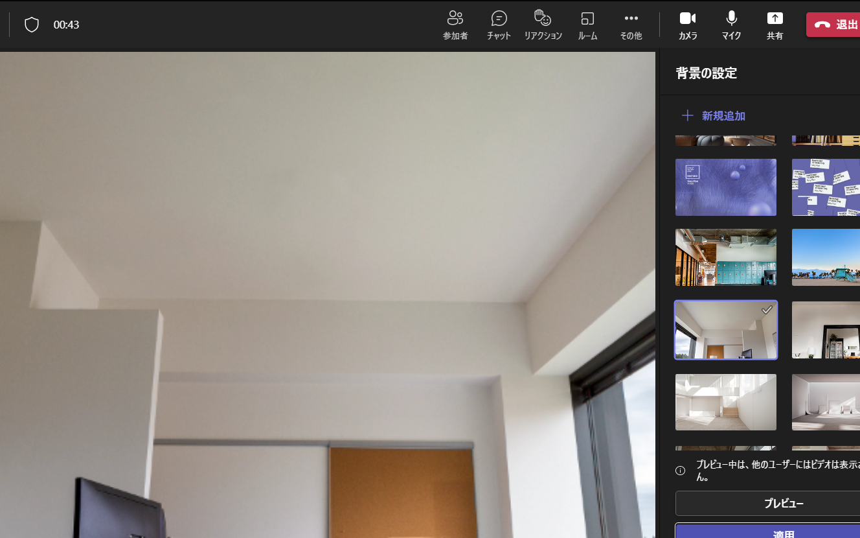The width and height of the screenshot is (860, 538).
Task: Select the beach blue sky background thumbnail
Action: coord(826,257)
